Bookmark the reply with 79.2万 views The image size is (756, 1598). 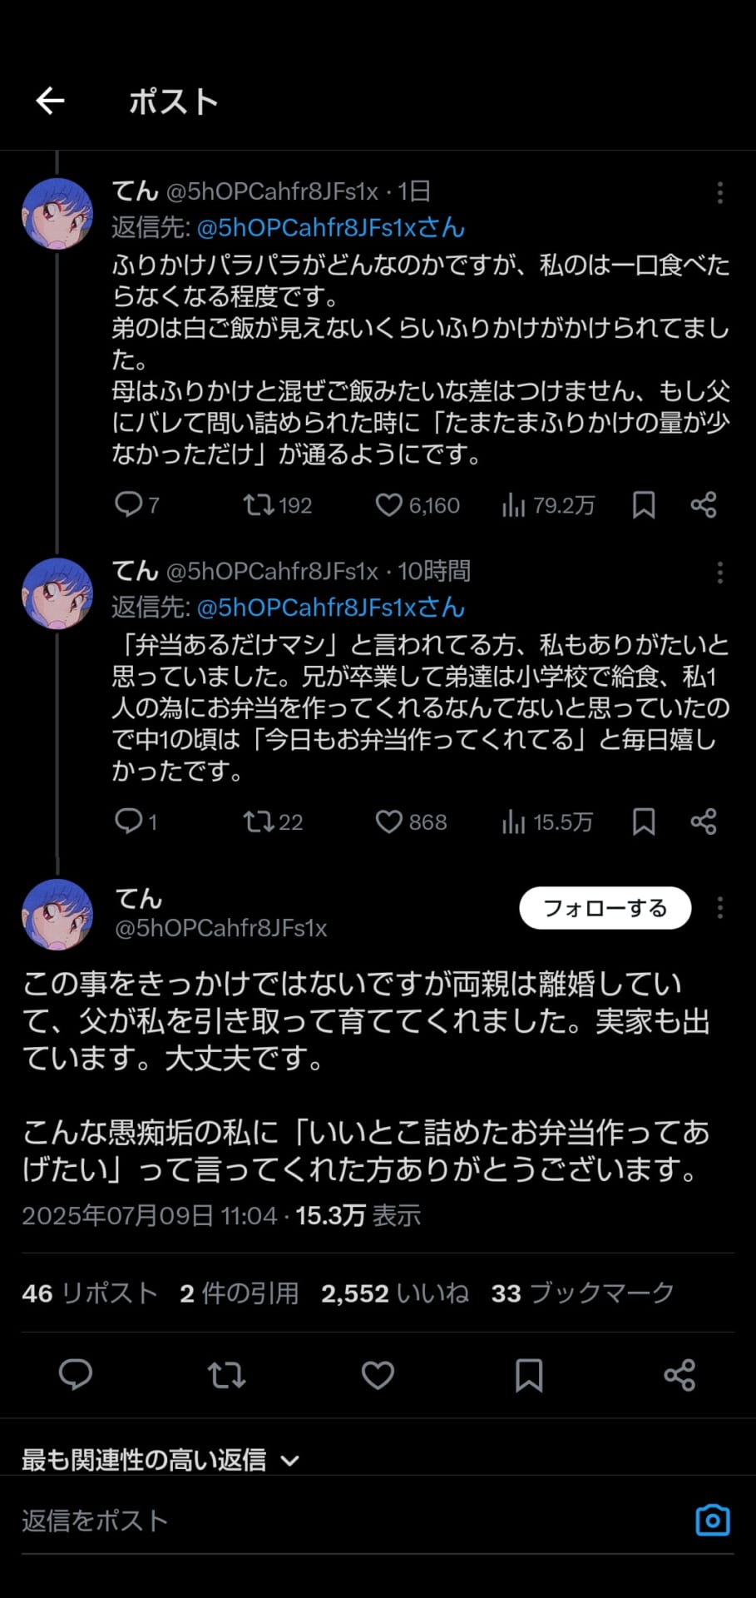pos(644,505)
